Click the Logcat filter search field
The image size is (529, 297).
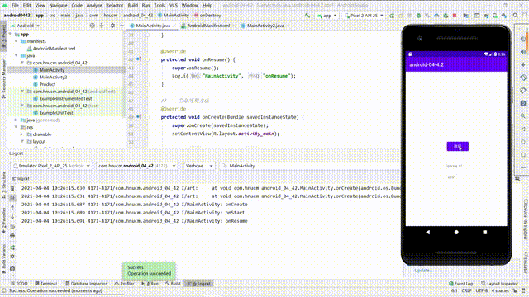310,166
